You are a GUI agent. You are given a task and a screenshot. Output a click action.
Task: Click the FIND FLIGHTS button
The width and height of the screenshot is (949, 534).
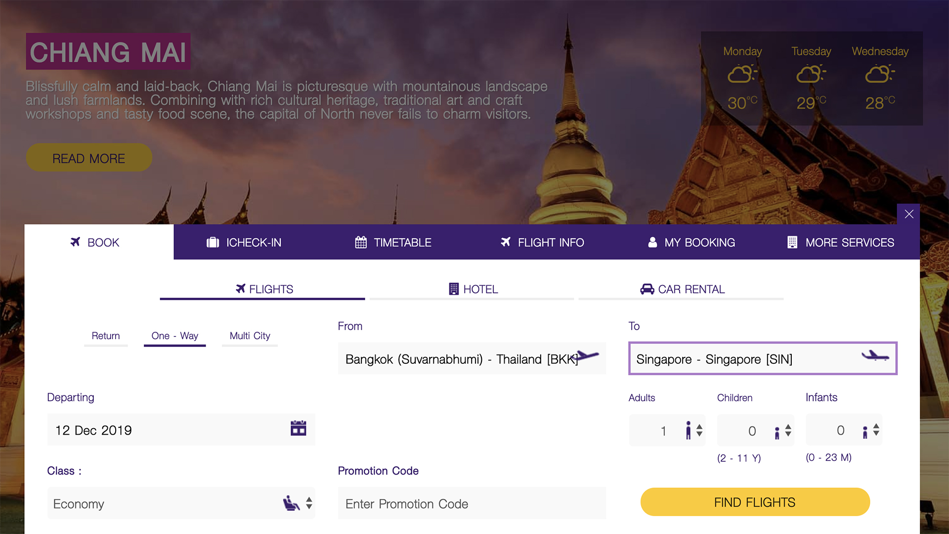pos(755,502)
